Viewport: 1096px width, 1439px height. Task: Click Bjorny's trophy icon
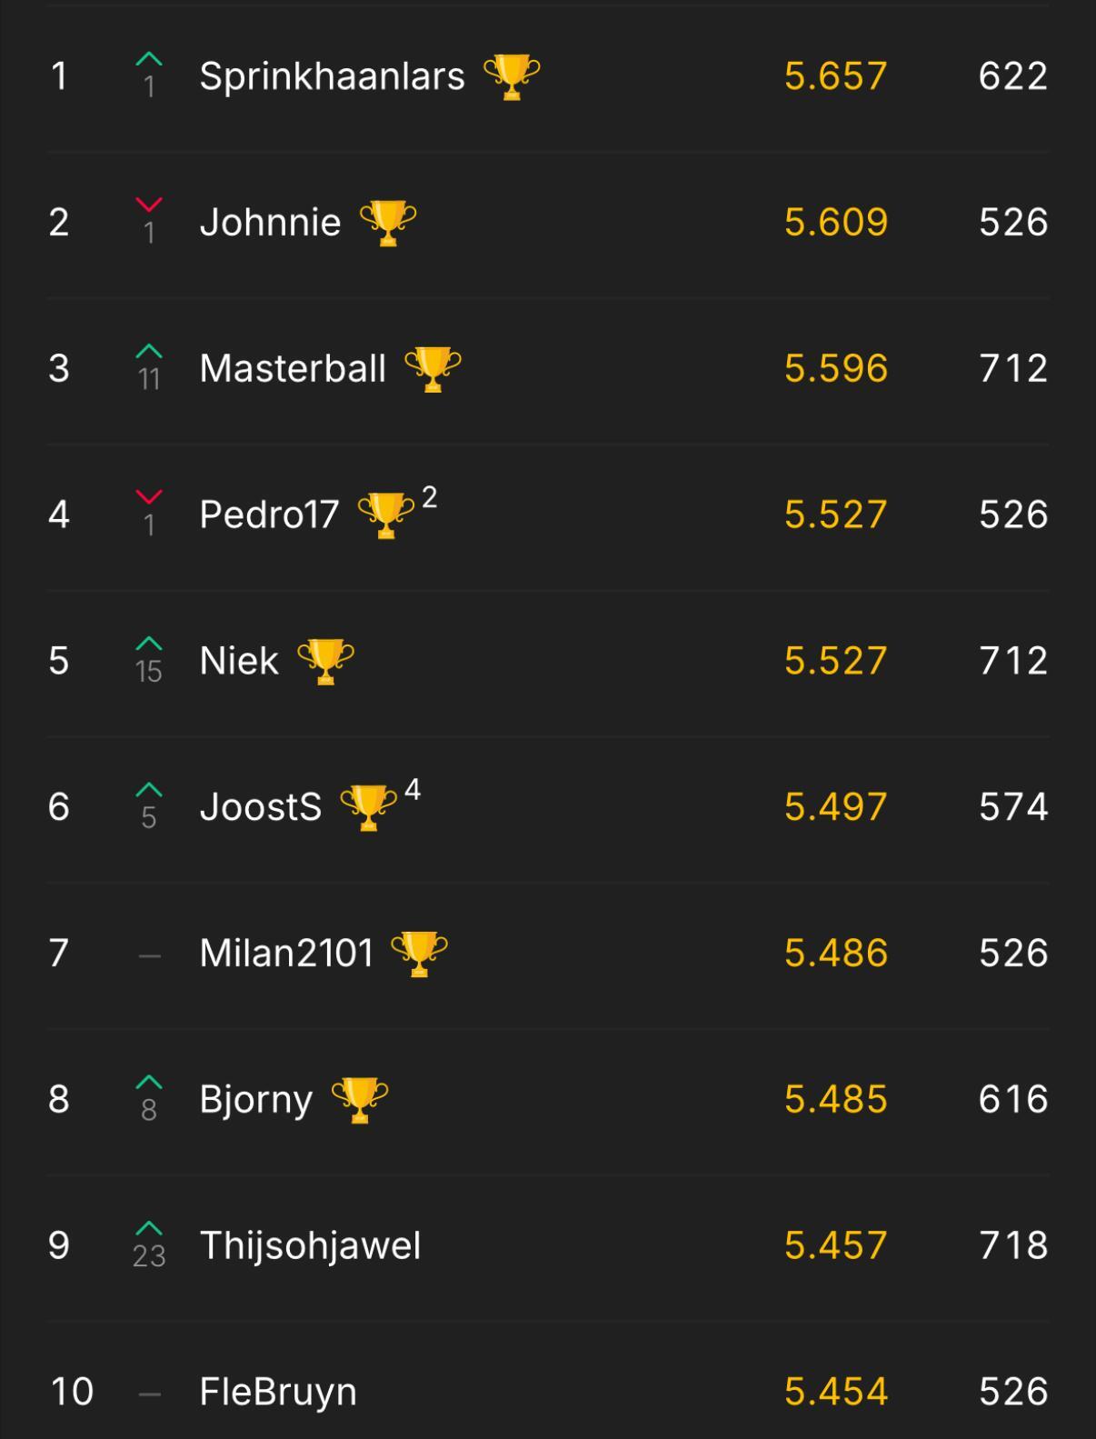pos(360,1100)
